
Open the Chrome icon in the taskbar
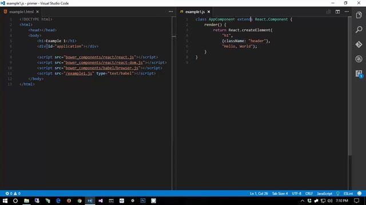tap(79, 200)
